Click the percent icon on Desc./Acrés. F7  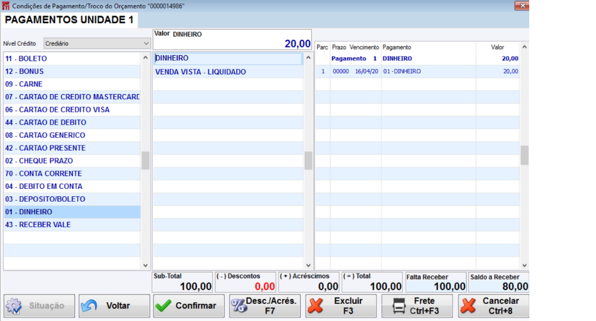[239, 306]
